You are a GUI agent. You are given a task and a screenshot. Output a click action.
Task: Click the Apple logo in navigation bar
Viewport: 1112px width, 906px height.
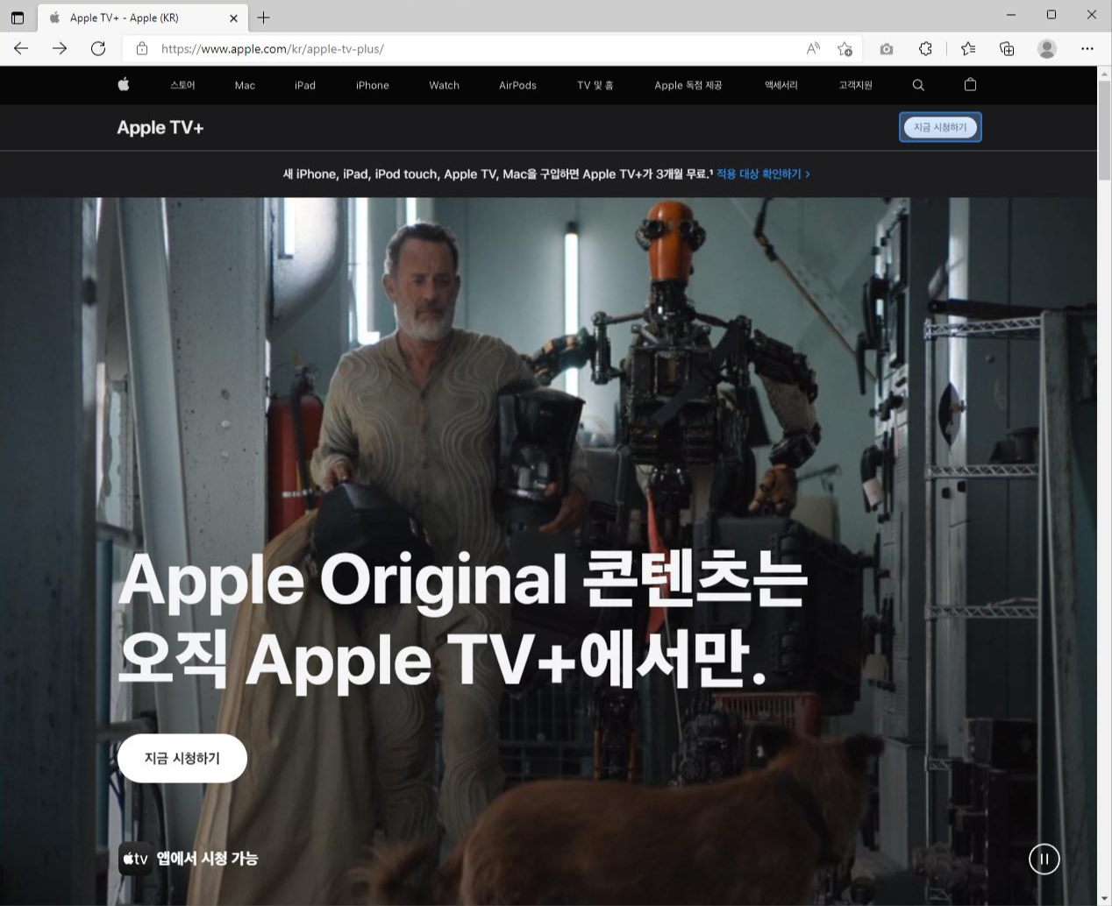click(124, 85)
